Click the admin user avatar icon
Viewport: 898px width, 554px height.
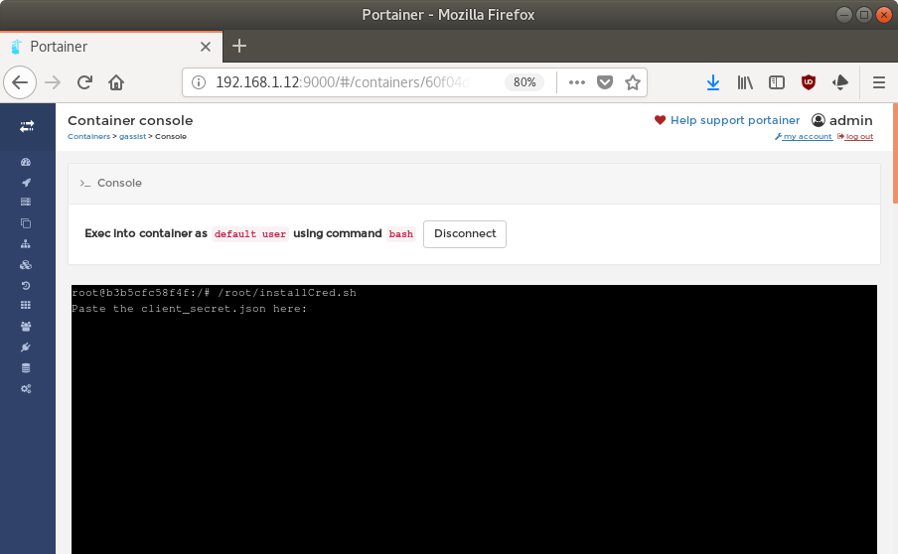click(819, 120)
